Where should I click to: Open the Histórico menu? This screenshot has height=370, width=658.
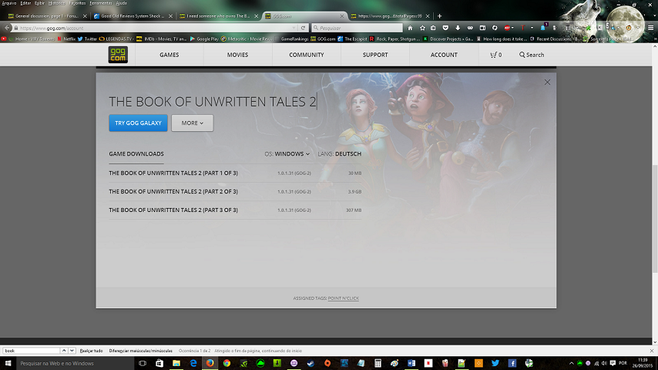click(x=57, y=3)
